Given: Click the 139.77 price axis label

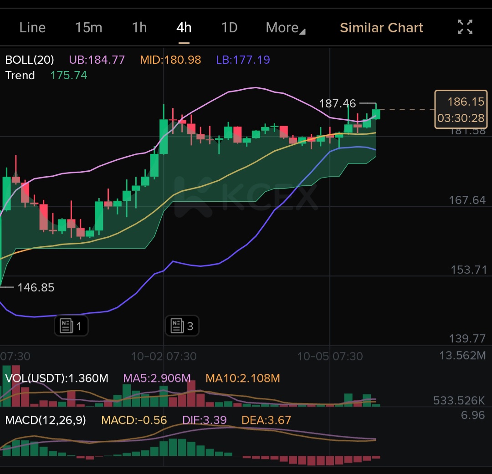Looking at the screenshot, I should click(x=467, y=338).
